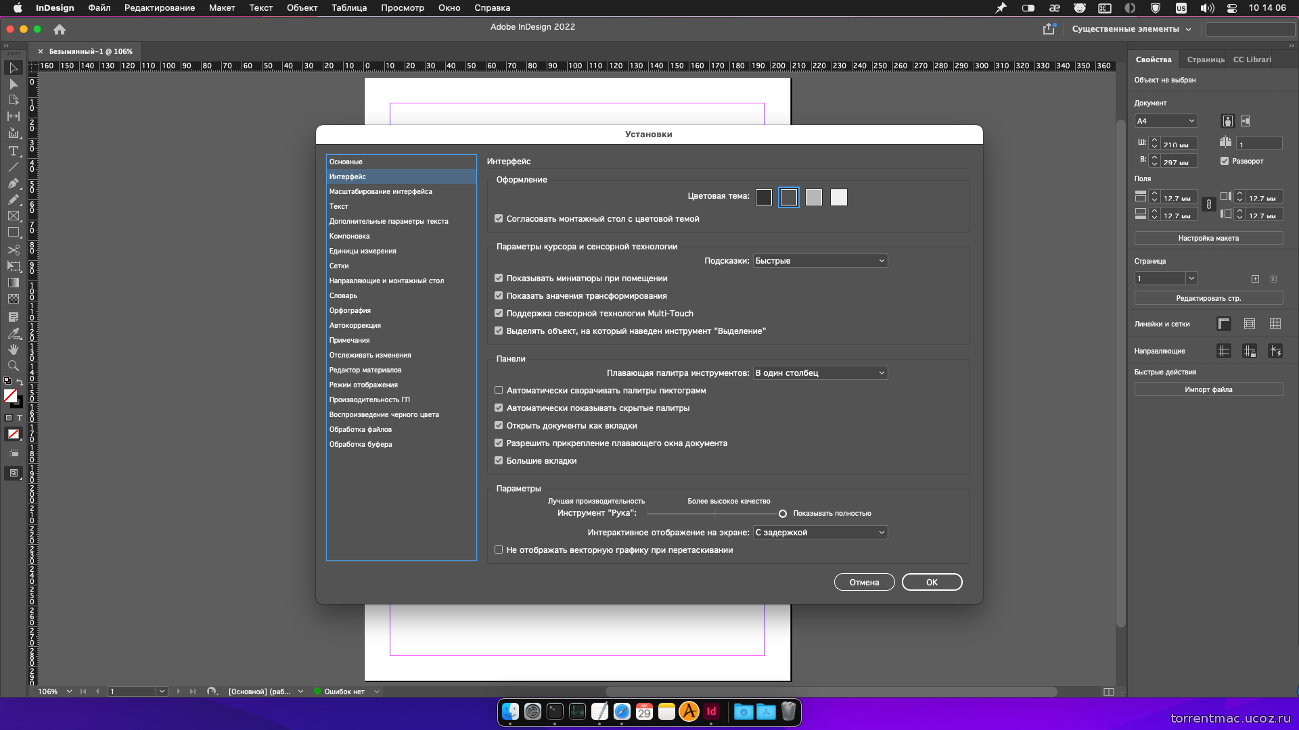Open 'Интерактивное отображение на экране' dropdown
Image resolution: width=1299 pixels, height=730 pixels.
point(820,533)
